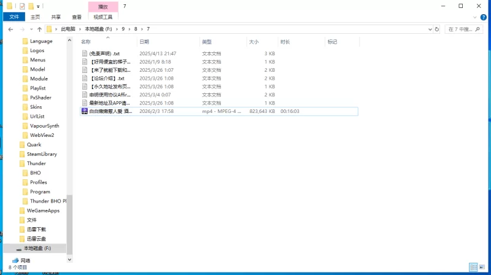Open the WeGameApps folder in the tree

(43, 211)
